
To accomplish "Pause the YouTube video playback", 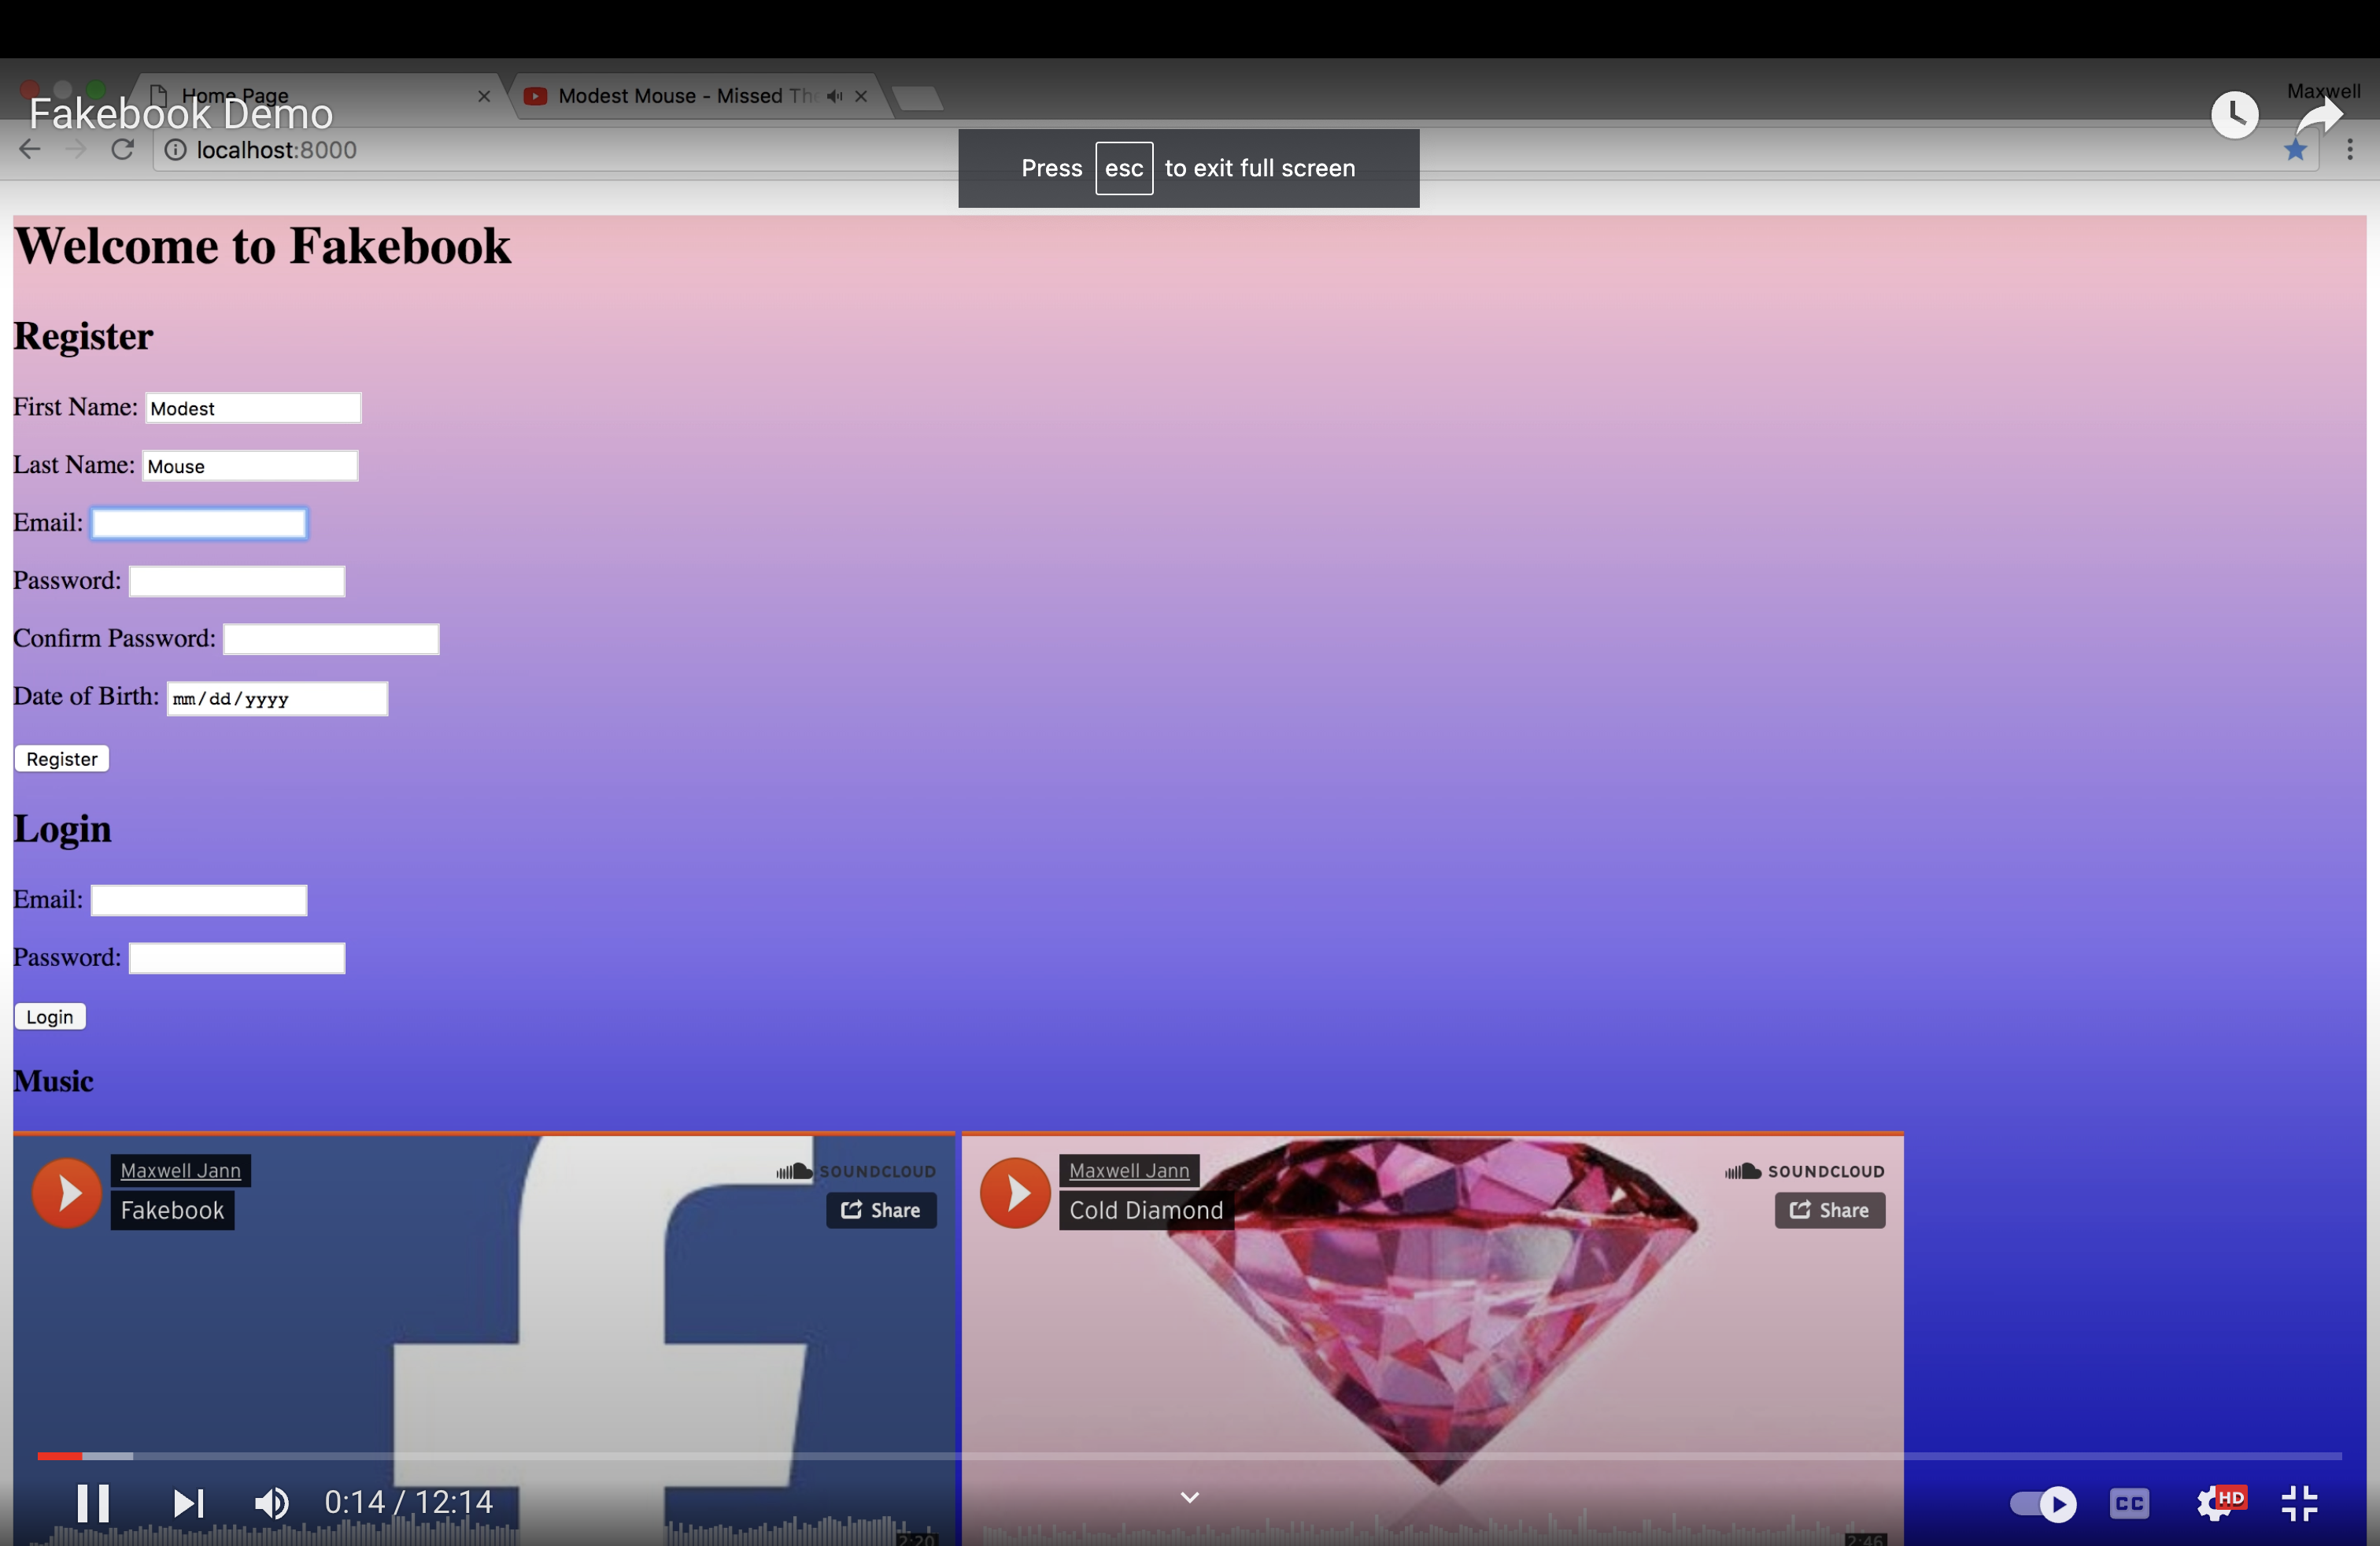I will coord(93,1502).
